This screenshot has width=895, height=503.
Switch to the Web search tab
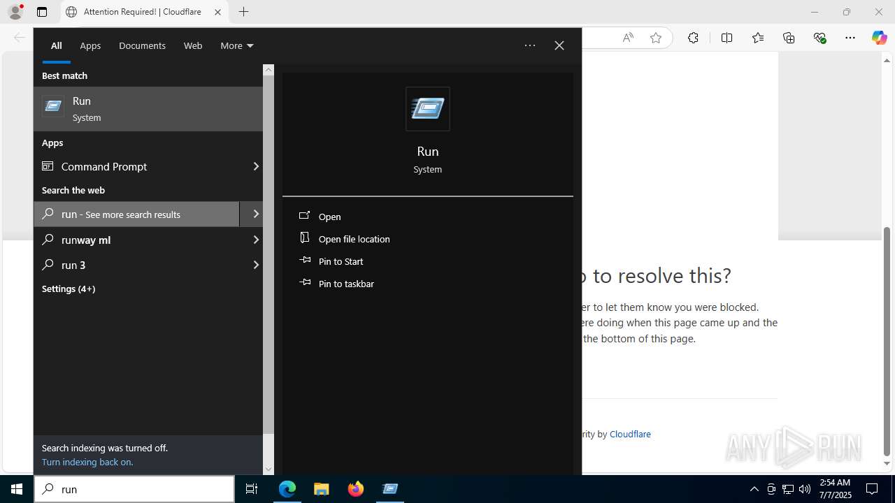click(x=193, y=45)
